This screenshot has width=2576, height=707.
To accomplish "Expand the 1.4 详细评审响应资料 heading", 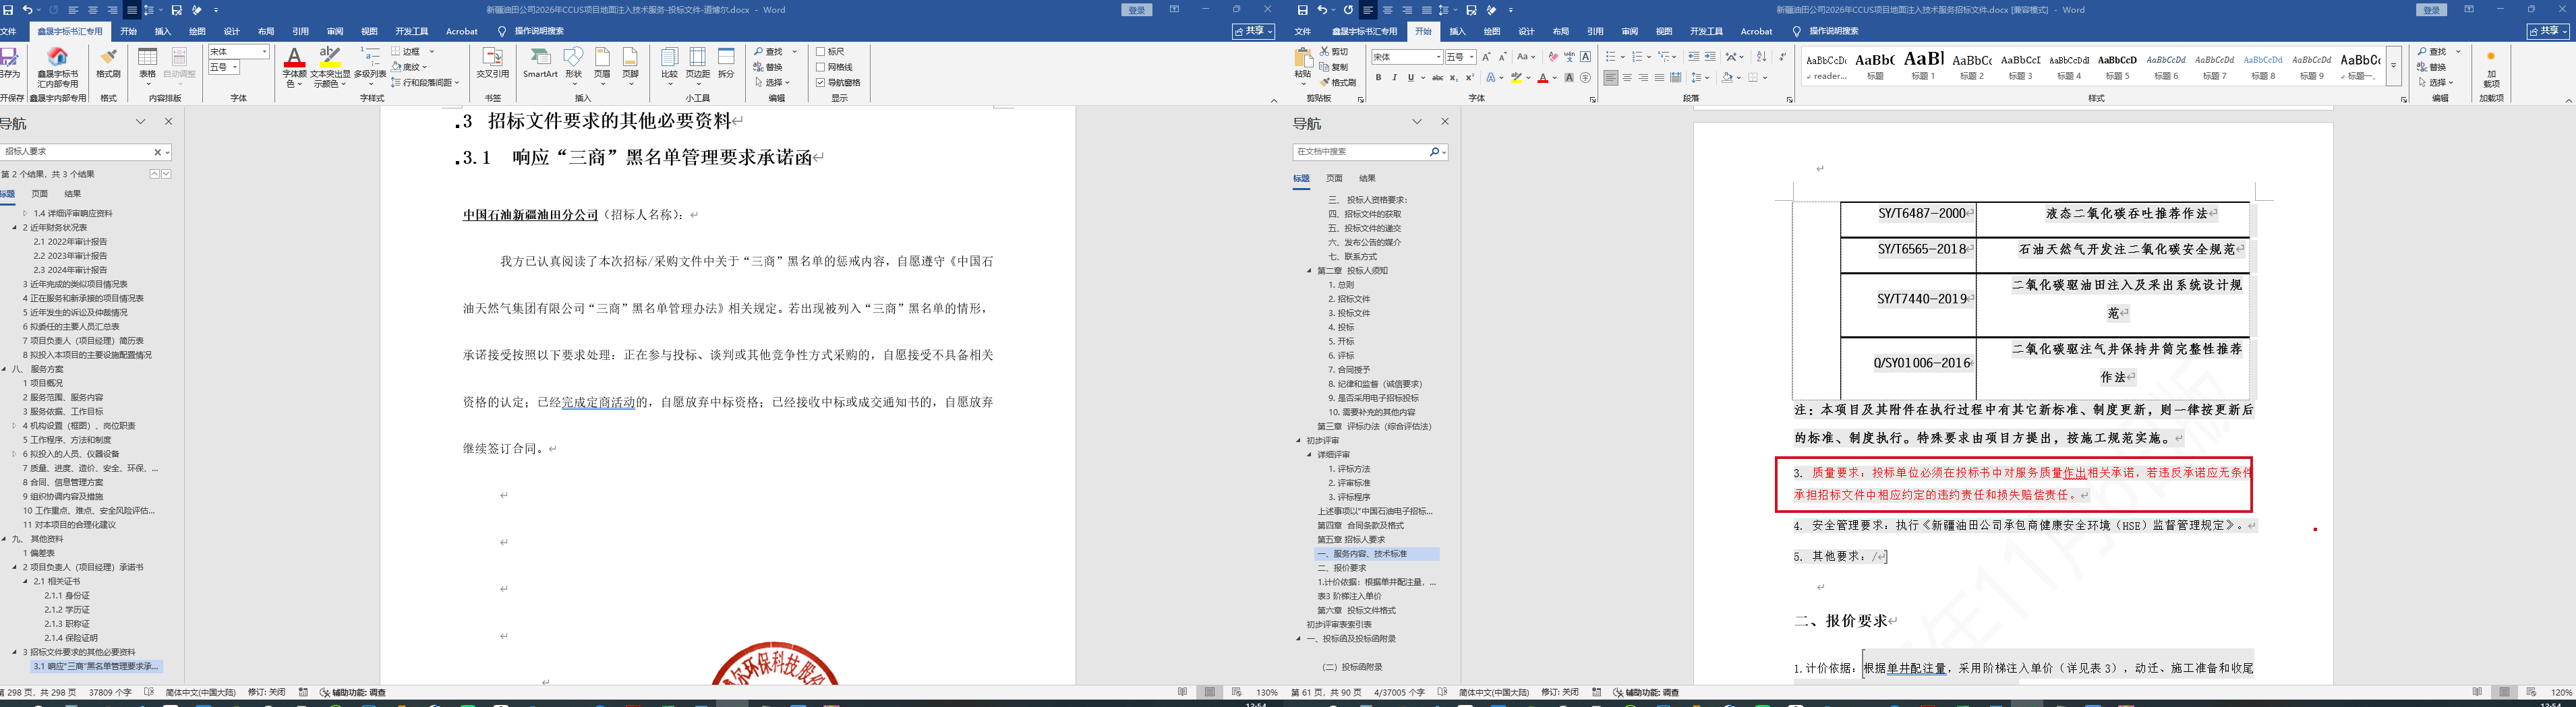I will [x=26, y=213].
